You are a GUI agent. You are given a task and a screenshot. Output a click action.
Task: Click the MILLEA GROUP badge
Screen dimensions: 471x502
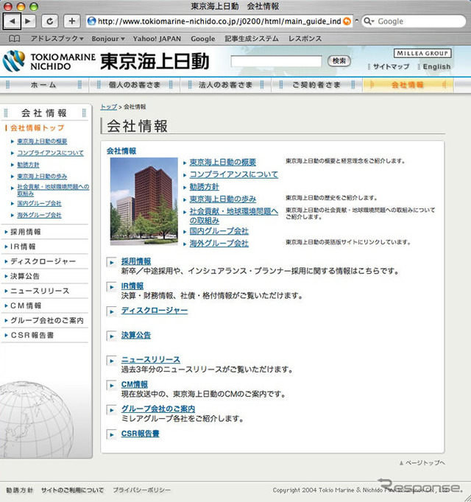point(422,53)
